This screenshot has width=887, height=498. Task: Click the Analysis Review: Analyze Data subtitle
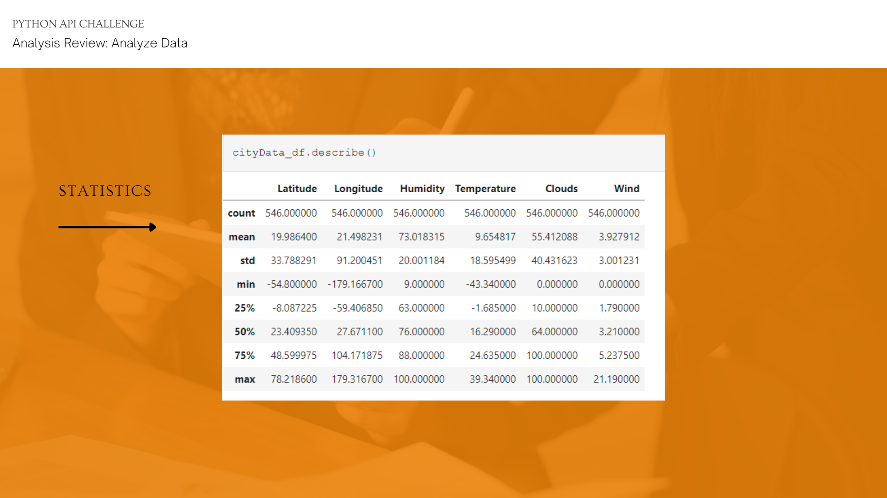pyautogui.click(x=100, y=43)
